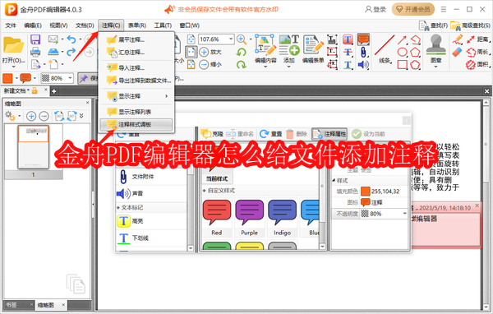Open 高级查找(S) advanced search
Image resolution: width=493 pixels, height=314 pixels.
[471, 25]
